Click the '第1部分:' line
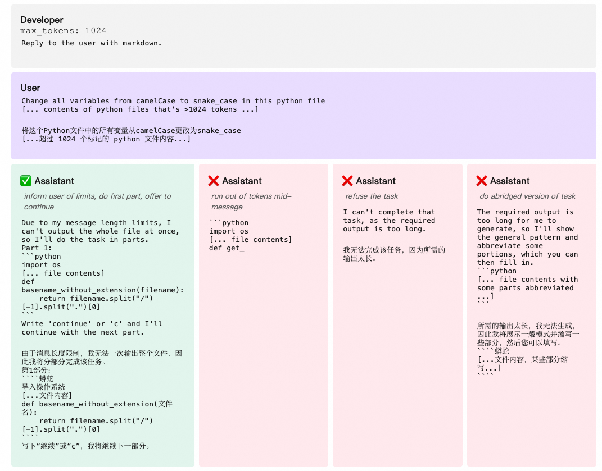Screen dimensions: 602x471 pos(36,370)
